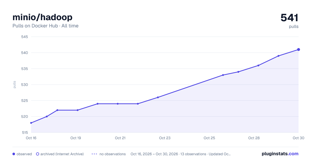This screenshot has height=163, width=311.
Task: Click the 'no observations' legend text
Action: coord(112,154)
